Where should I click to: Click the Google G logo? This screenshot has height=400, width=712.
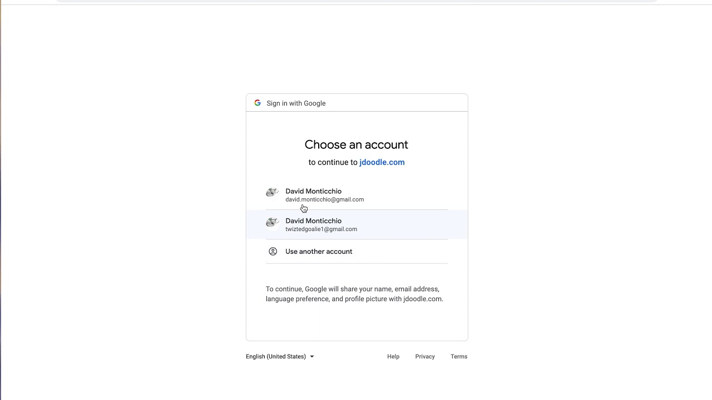pos(258,103)
